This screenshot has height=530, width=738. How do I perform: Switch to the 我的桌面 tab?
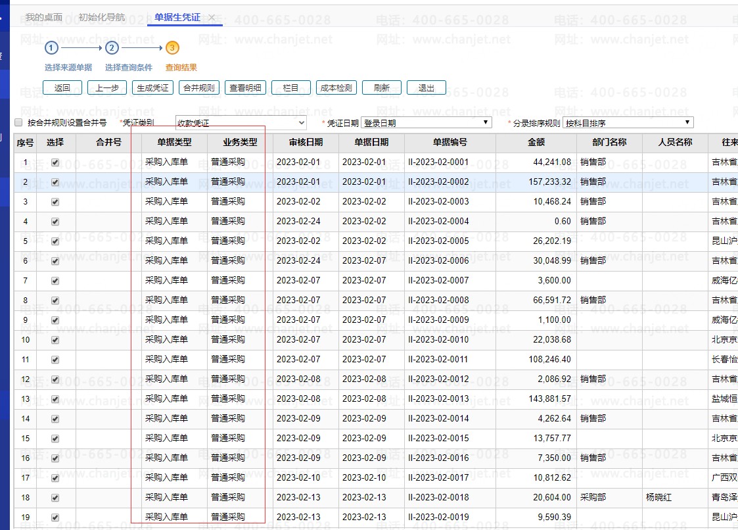coord(44,18)
